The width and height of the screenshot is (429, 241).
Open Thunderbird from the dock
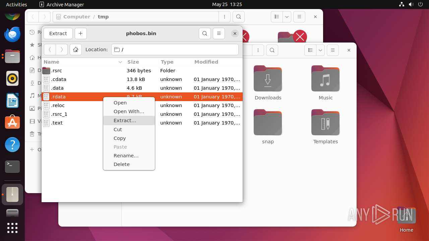coord(12,34)
